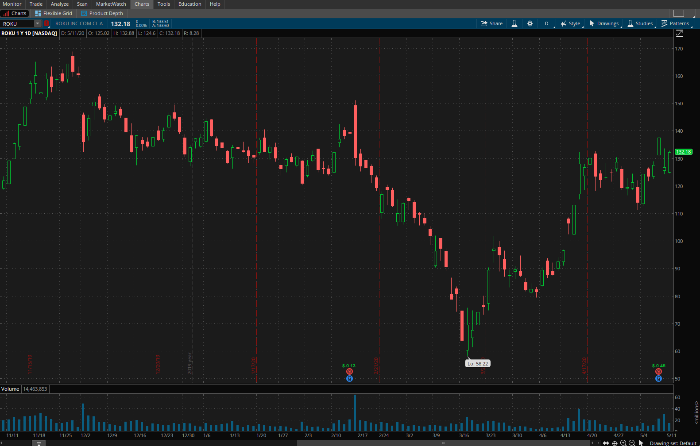Open the Trade tab
This screenshot has height=446, width=700.
pyautogui.click(x=36, y=4)
